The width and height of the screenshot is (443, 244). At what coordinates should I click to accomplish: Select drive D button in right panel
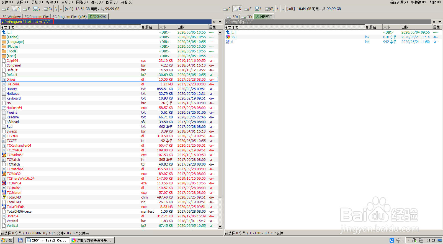(x=237, y=9)
